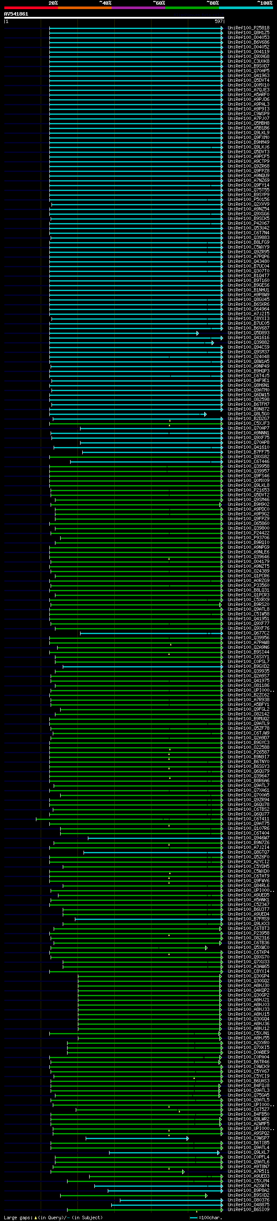Screen dimensions: 277x1221
Task: Select the UniRef100_Q41610 label
Action: (248, 447)
